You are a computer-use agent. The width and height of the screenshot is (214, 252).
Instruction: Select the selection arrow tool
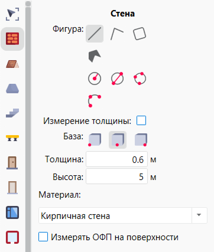pos(12,14)
